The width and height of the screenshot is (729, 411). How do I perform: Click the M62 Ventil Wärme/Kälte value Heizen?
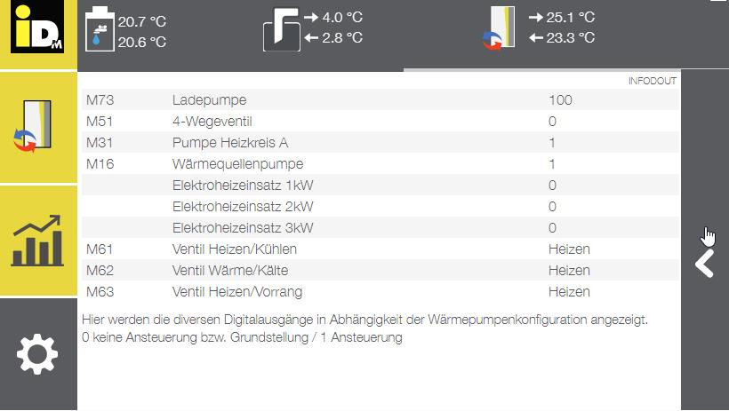(569, 270)
